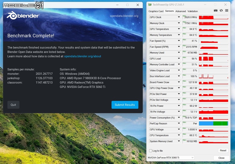This screenshot has width=235, height=164.
Task: Click the opendata.blender.org header link
Action: pyautogui.click(x=124, y=16)
